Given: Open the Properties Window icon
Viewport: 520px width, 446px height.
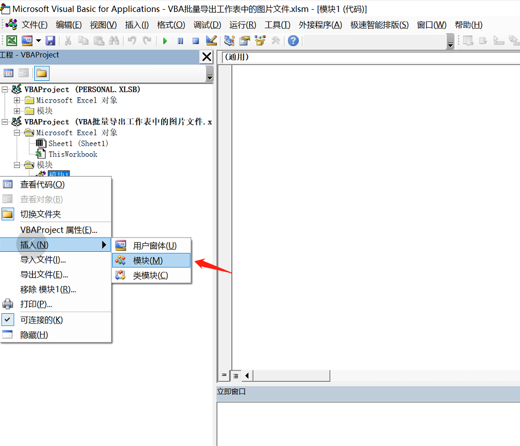Looking at the screenshot, I should coord(245,41).
